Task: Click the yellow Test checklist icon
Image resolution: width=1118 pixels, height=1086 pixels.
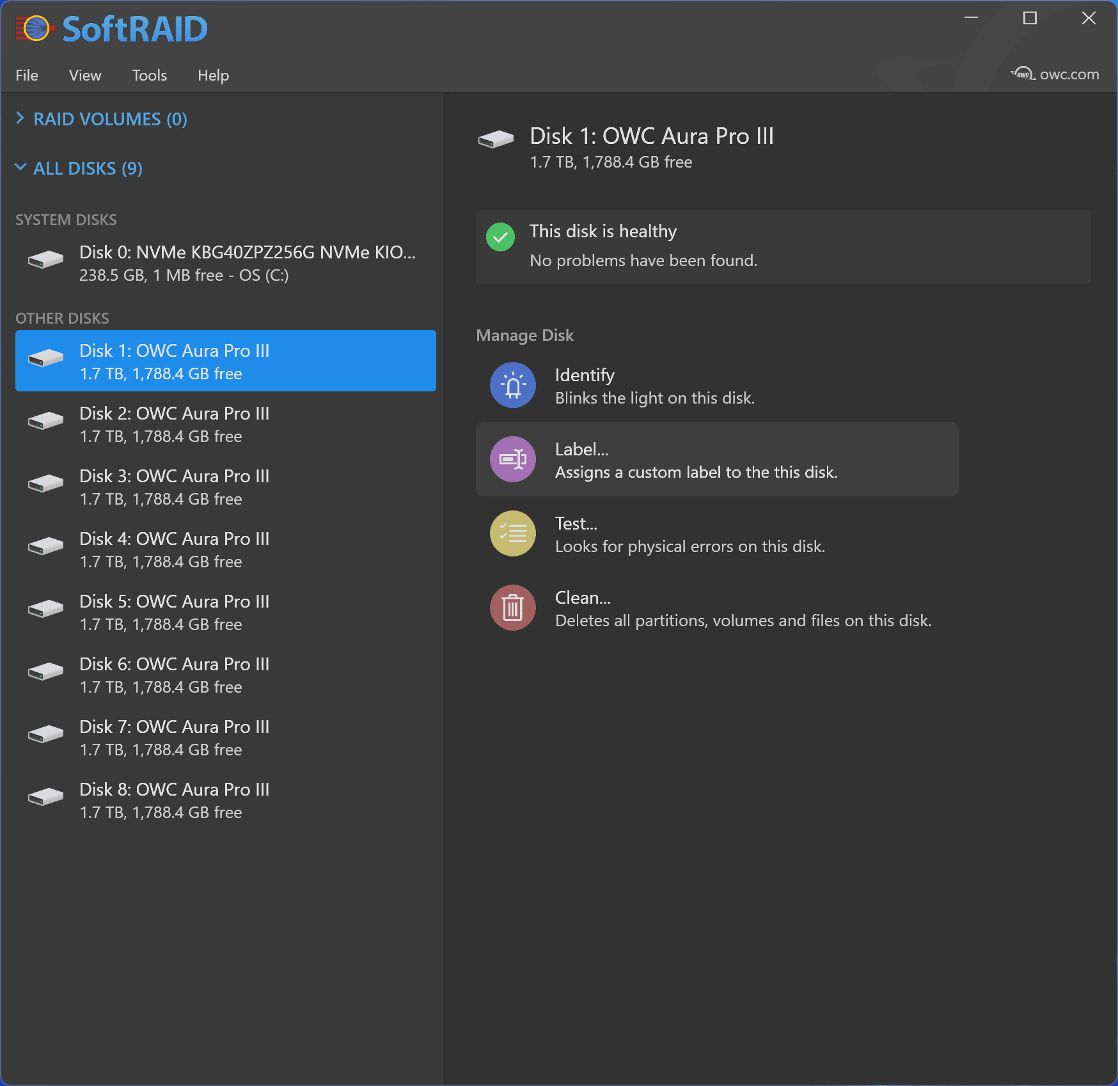Action: pos(512,533)
